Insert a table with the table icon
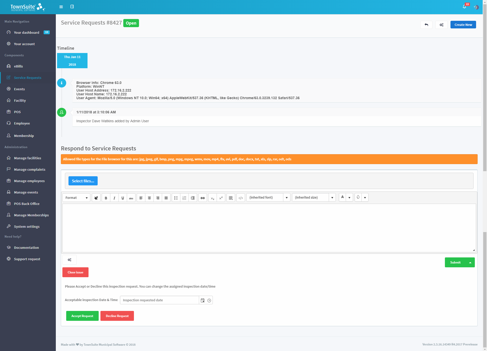 tap(231, 198)
